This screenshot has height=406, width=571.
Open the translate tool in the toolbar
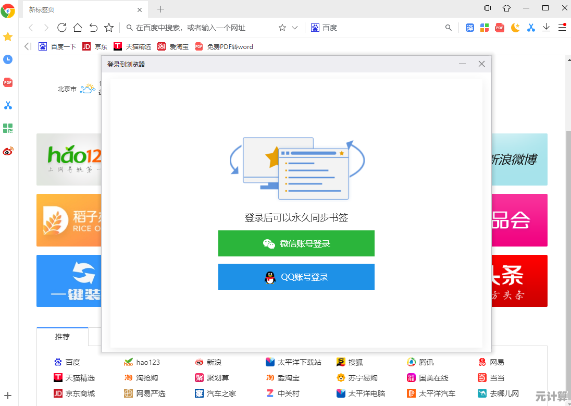[469, 28]
